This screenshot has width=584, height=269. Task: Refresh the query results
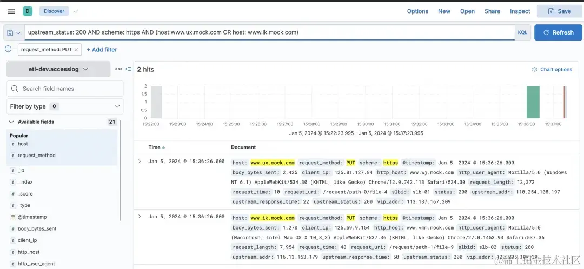(x=558, y=32)
